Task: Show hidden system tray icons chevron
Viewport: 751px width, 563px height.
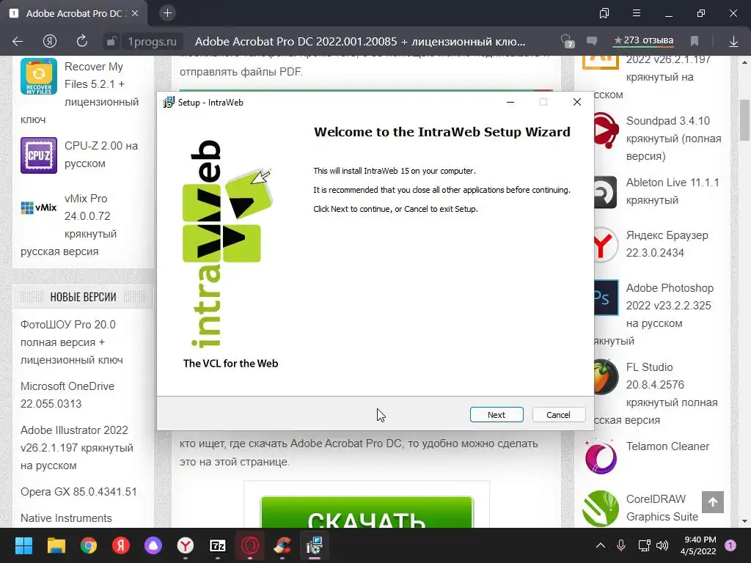Action: [x=601, y=545]
